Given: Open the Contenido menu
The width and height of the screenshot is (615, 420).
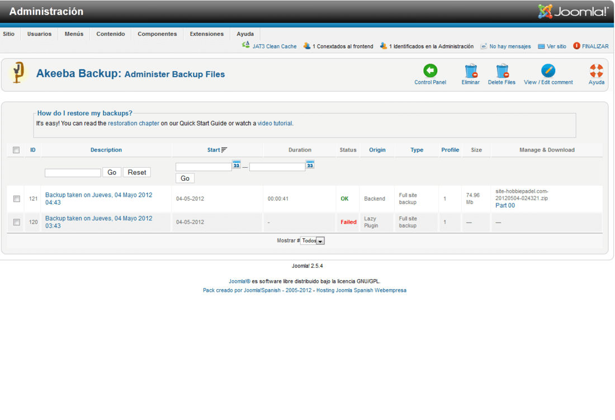Looking at the screenshot, I should 111,34.
